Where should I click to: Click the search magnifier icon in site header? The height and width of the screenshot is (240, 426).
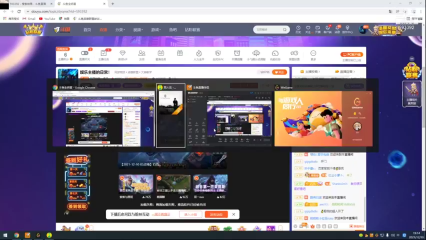(284, 30)
